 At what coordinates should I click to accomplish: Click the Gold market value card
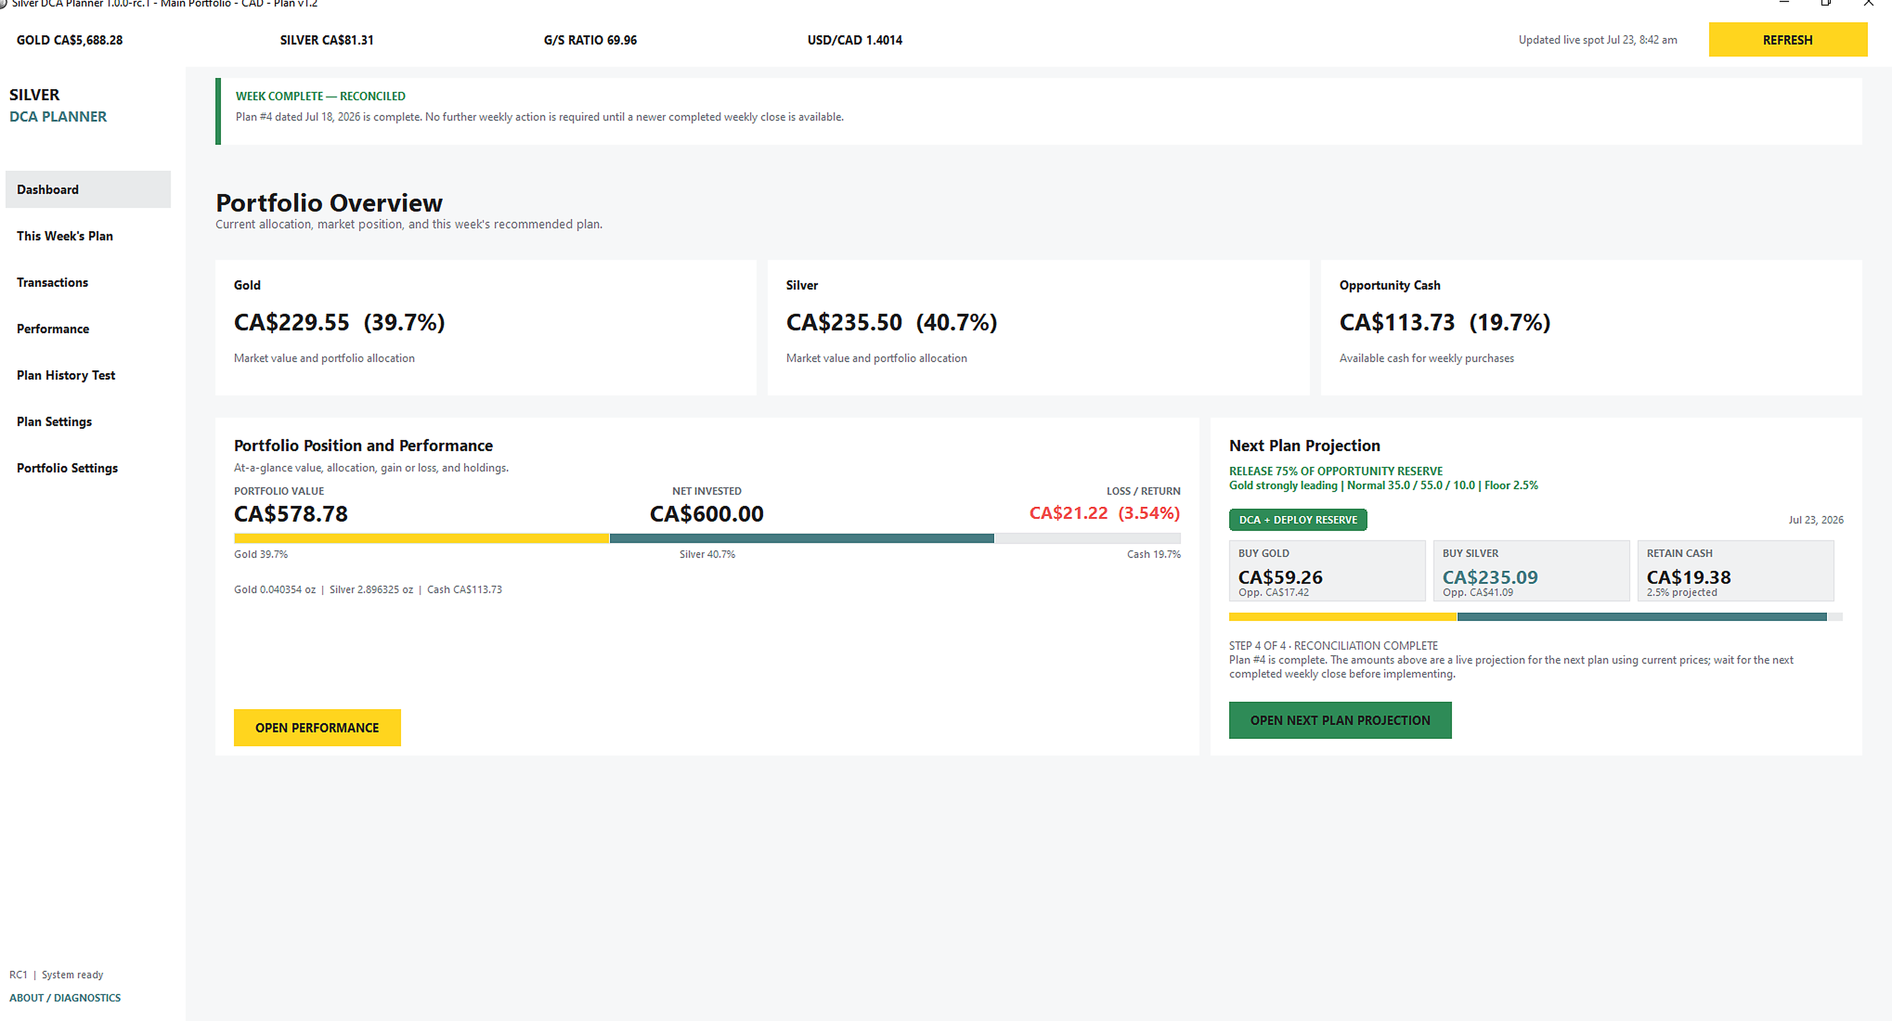pyautogui.click(x=486, y=327)
